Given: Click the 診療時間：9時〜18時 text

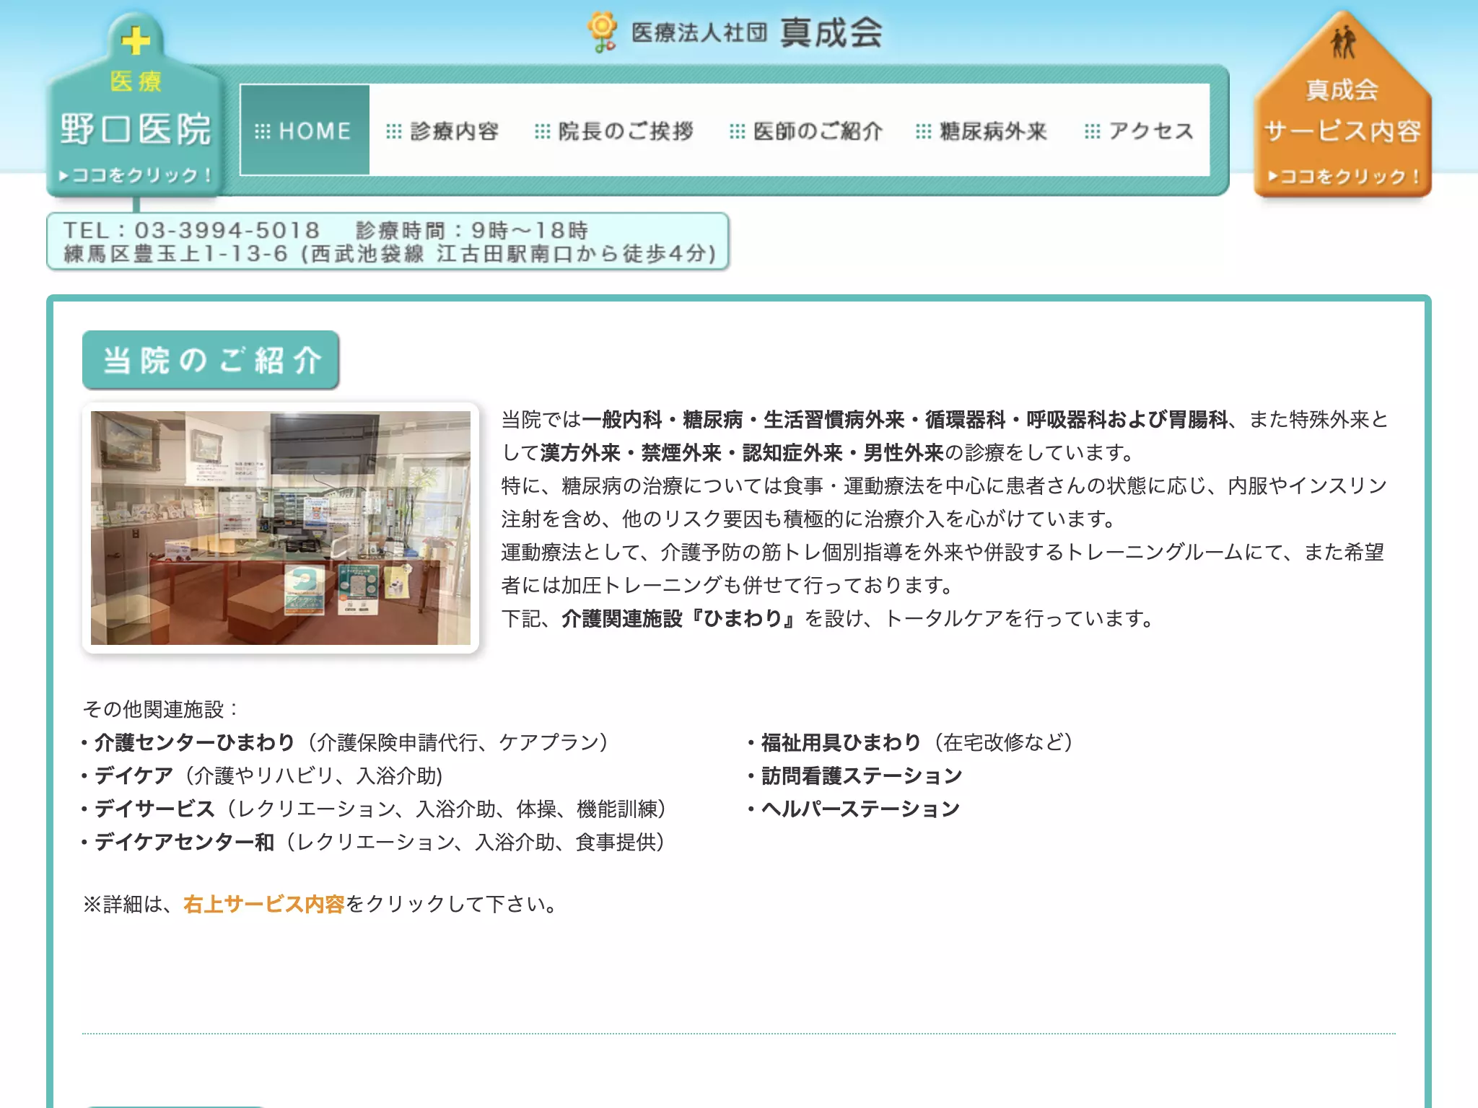Looking at the screenshot, I should click(x=472, y=231).
